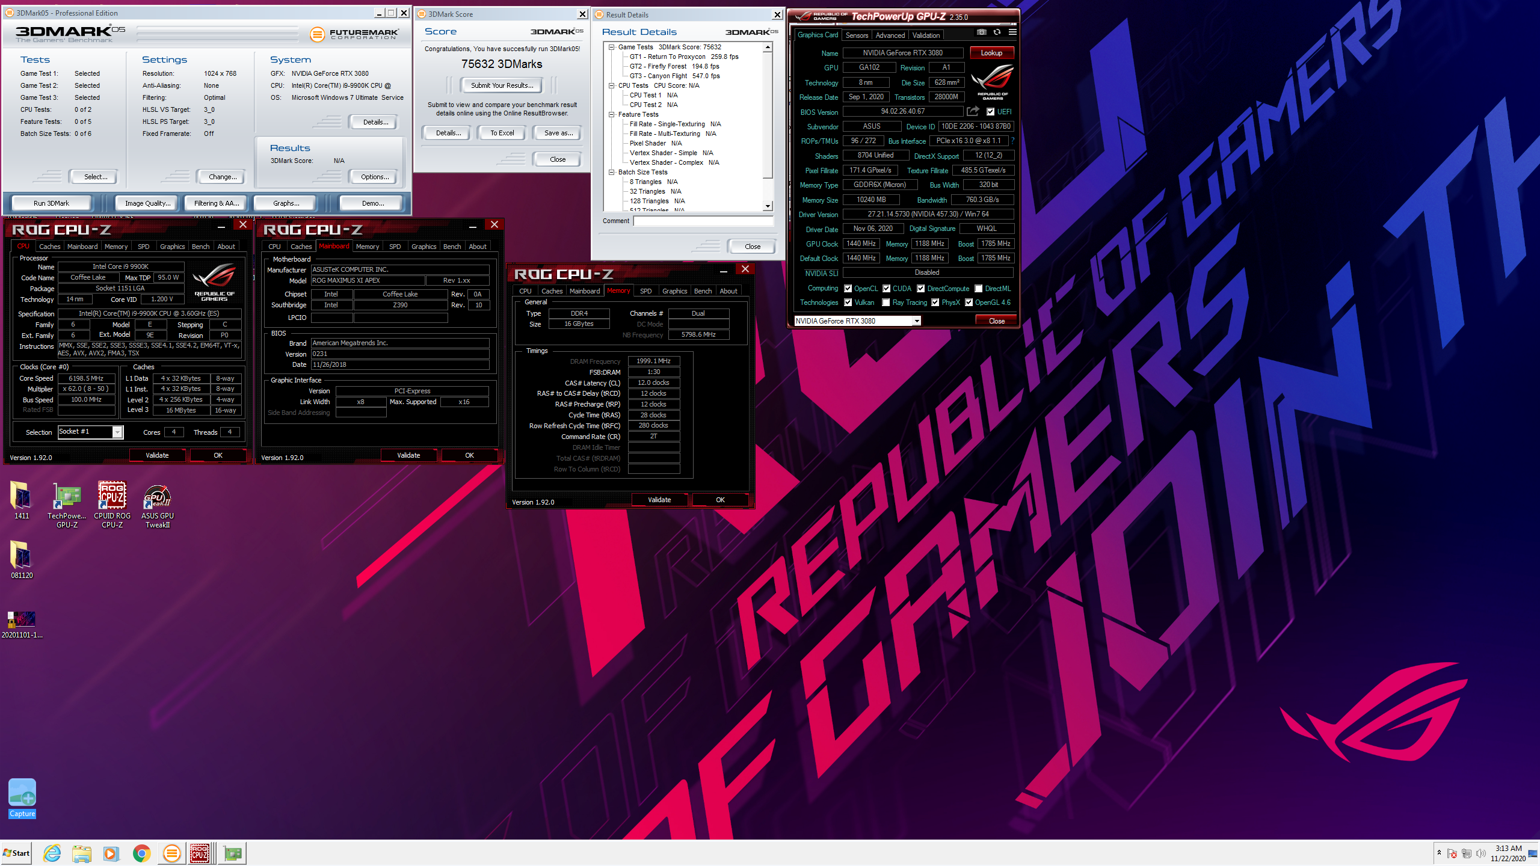
Task: Click the To Excel button
Action: [x=502, y=133]
